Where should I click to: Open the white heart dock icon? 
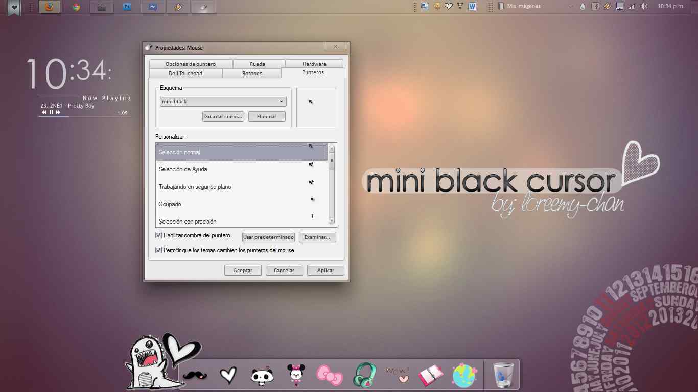pos(228,375)
